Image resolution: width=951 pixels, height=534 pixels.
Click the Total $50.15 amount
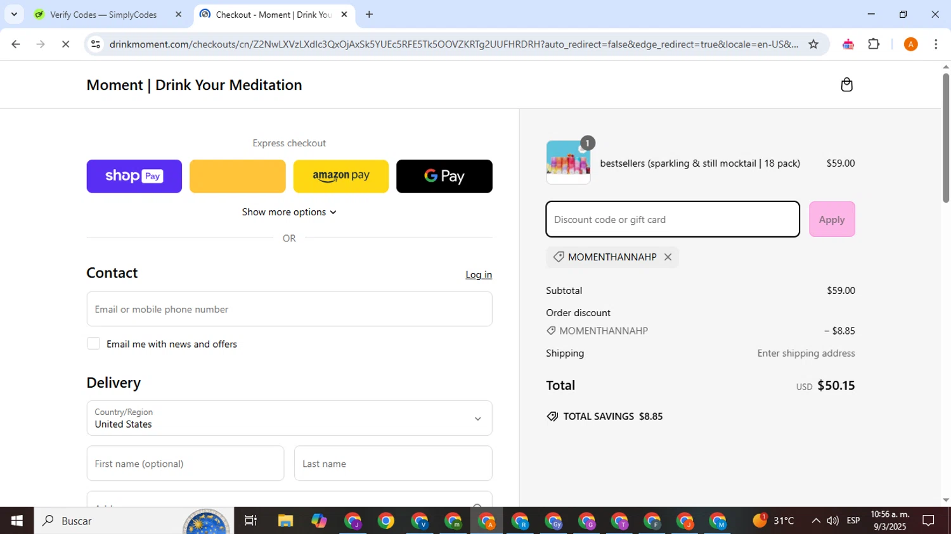[836, 385]
